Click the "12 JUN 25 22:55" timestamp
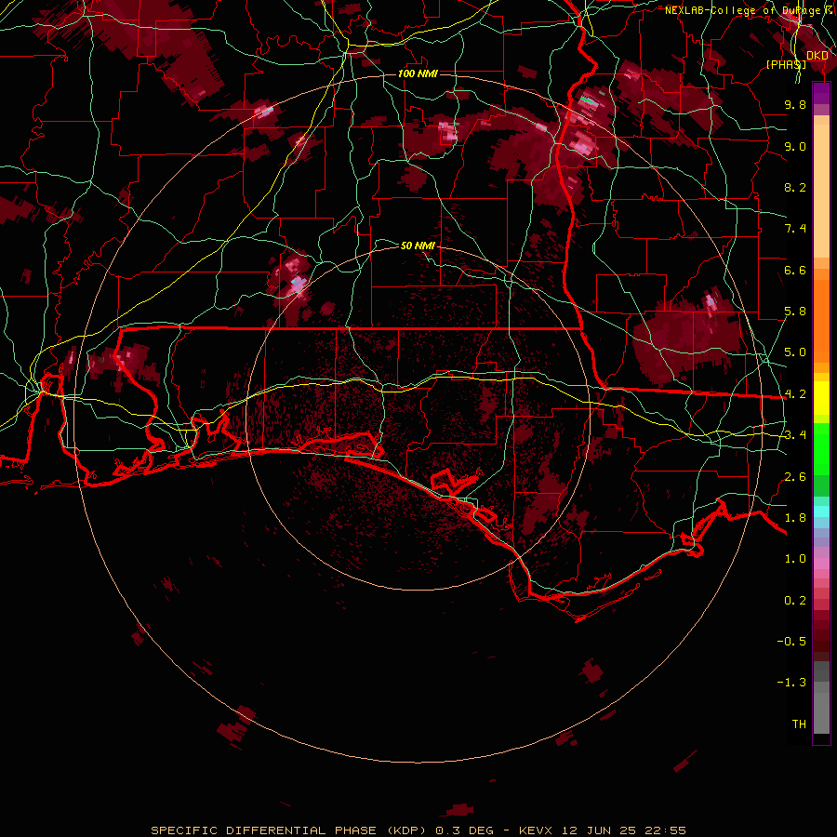The image size is (837, 837). (624, 830)
